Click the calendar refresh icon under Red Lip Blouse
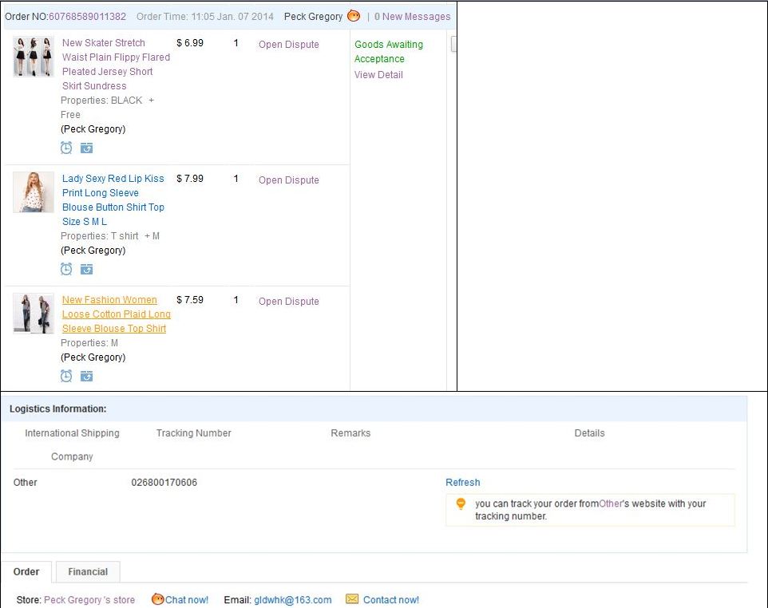768x608 pixels. tap(86, 269)
